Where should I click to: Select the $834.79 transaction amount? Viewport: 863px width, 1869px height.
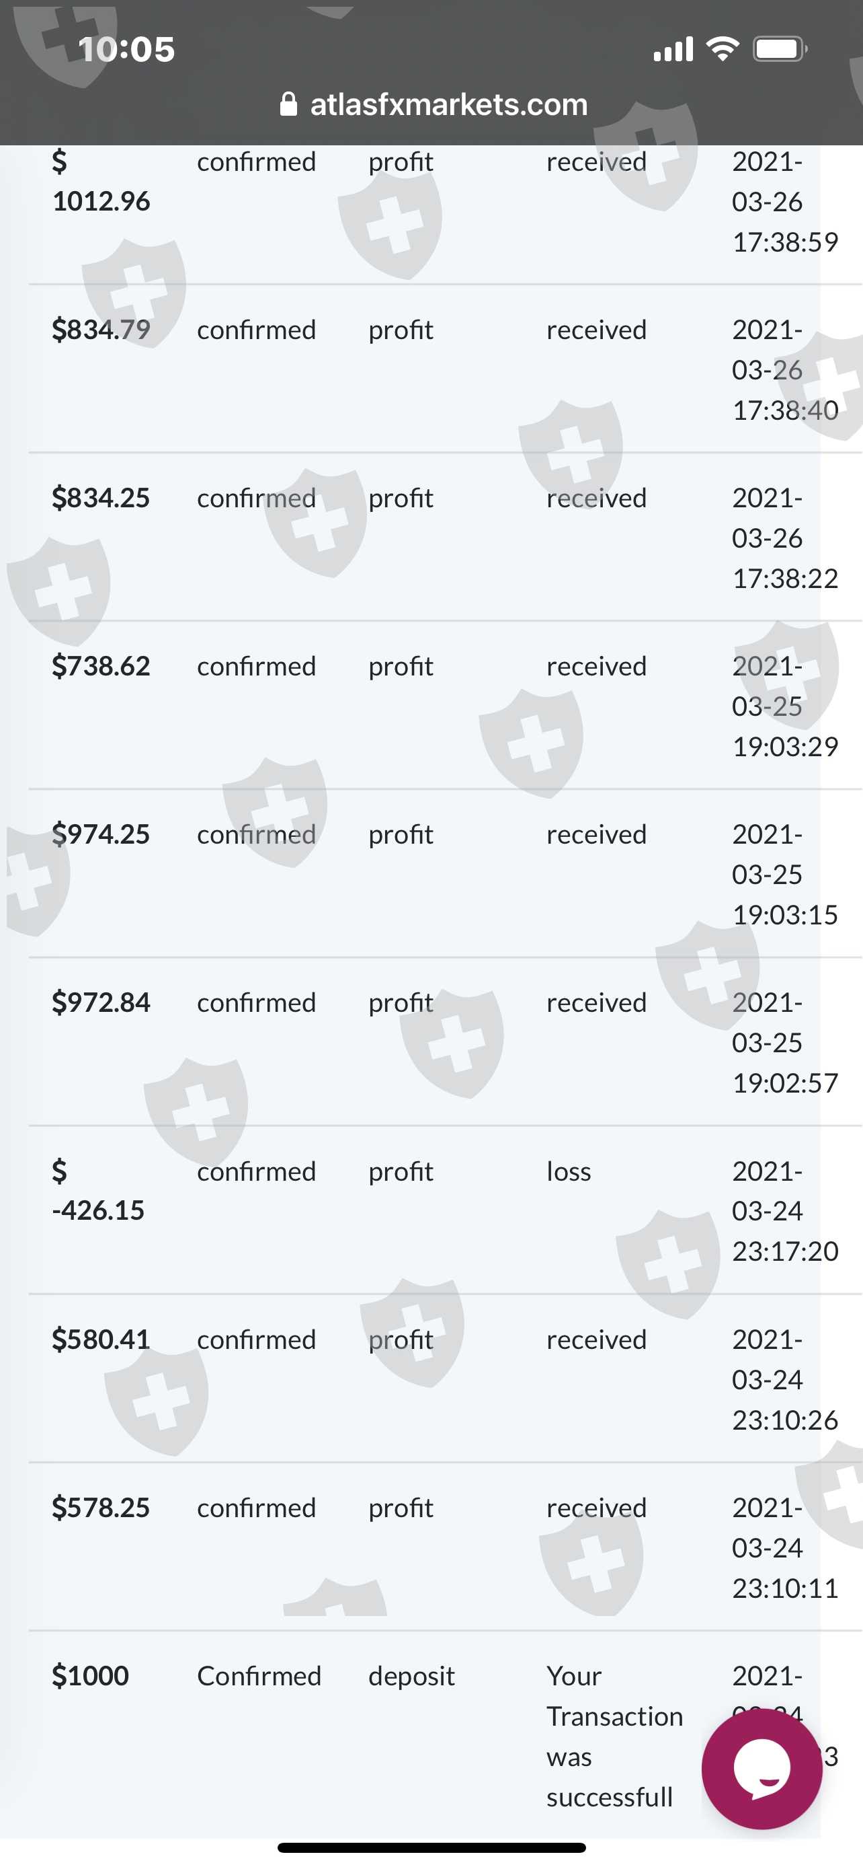pos(101,330)
